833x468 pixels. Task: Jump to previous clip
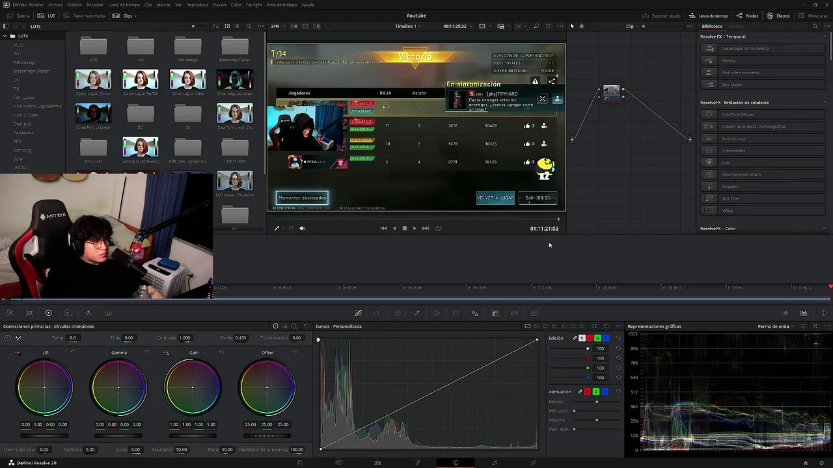point(383,228)
